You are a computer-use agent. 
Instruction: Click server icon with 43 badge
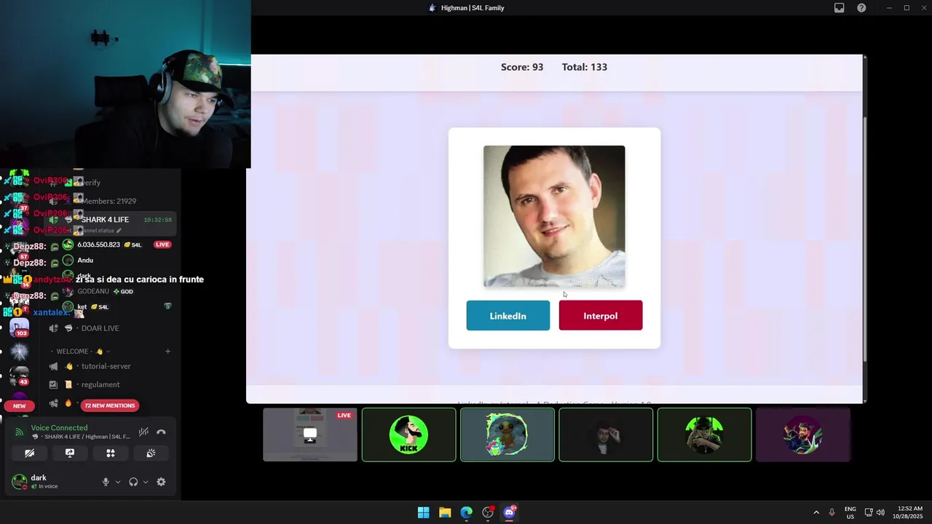[20, 375]
